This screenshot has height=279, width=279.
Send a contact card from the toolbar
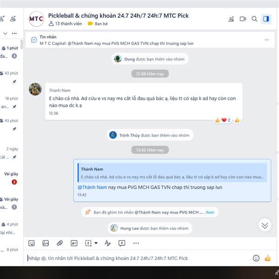(74, 243)
